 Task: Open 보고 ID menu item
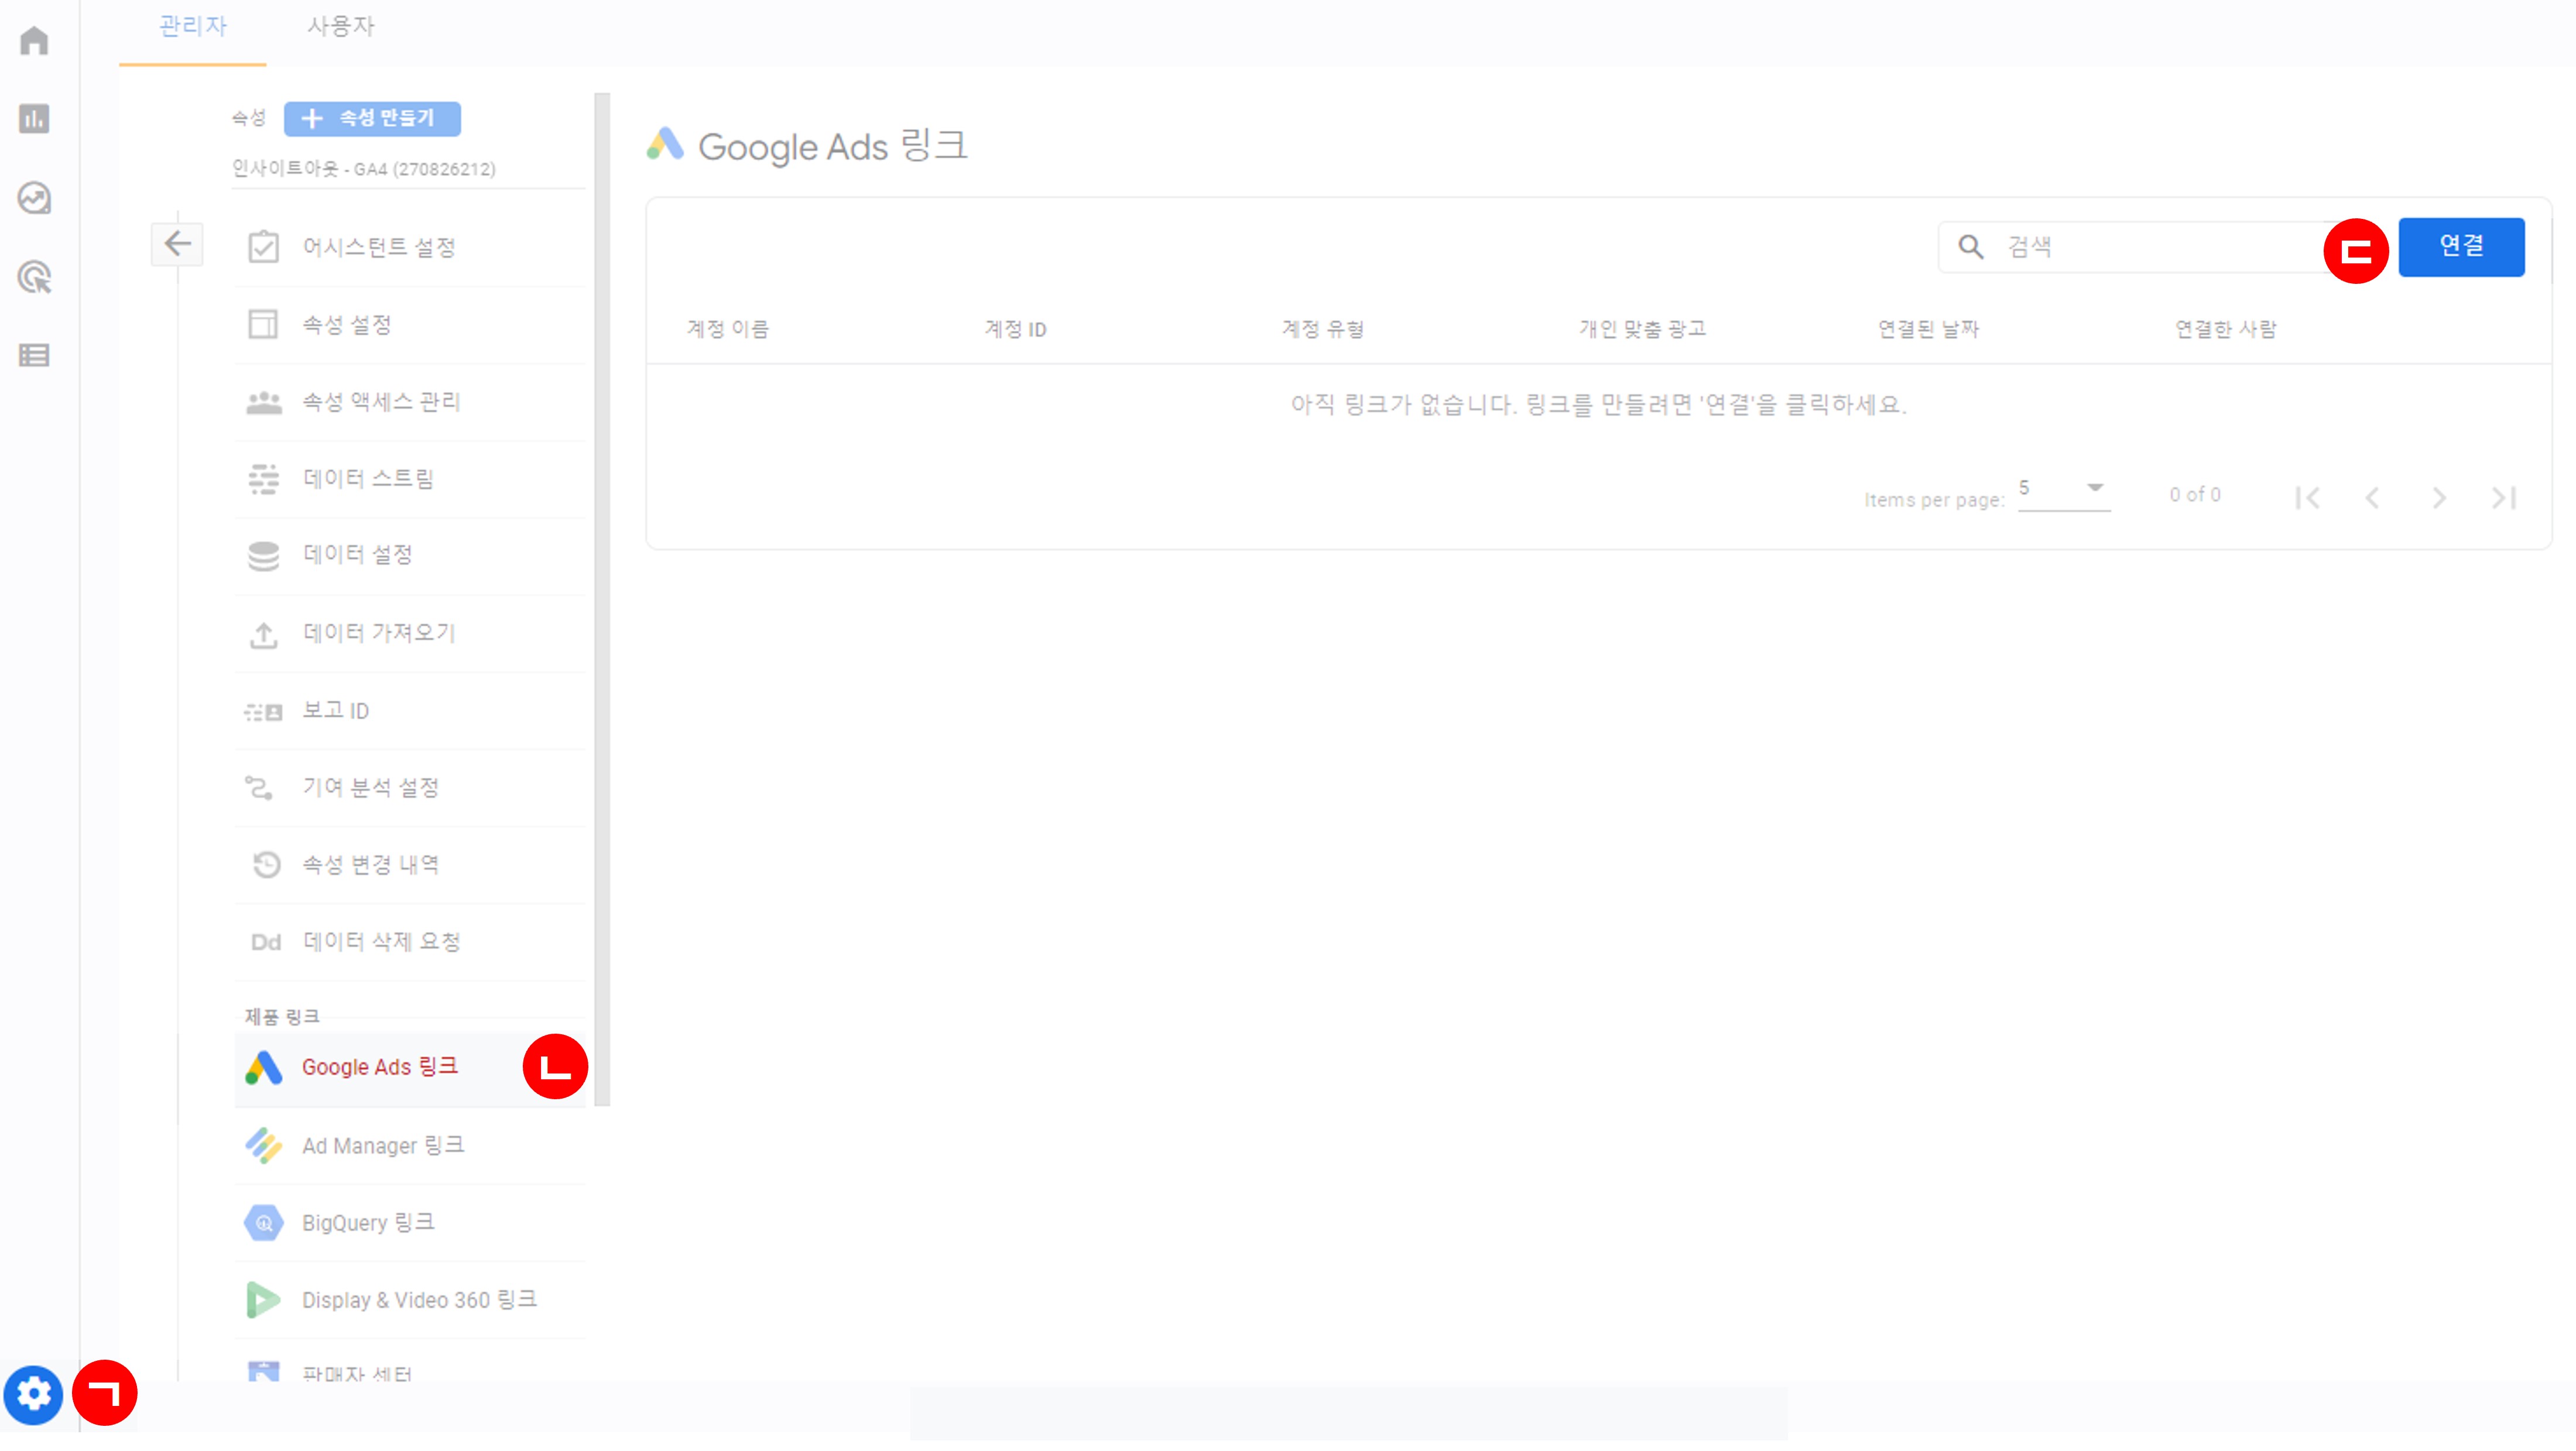[x=409, y=711]
